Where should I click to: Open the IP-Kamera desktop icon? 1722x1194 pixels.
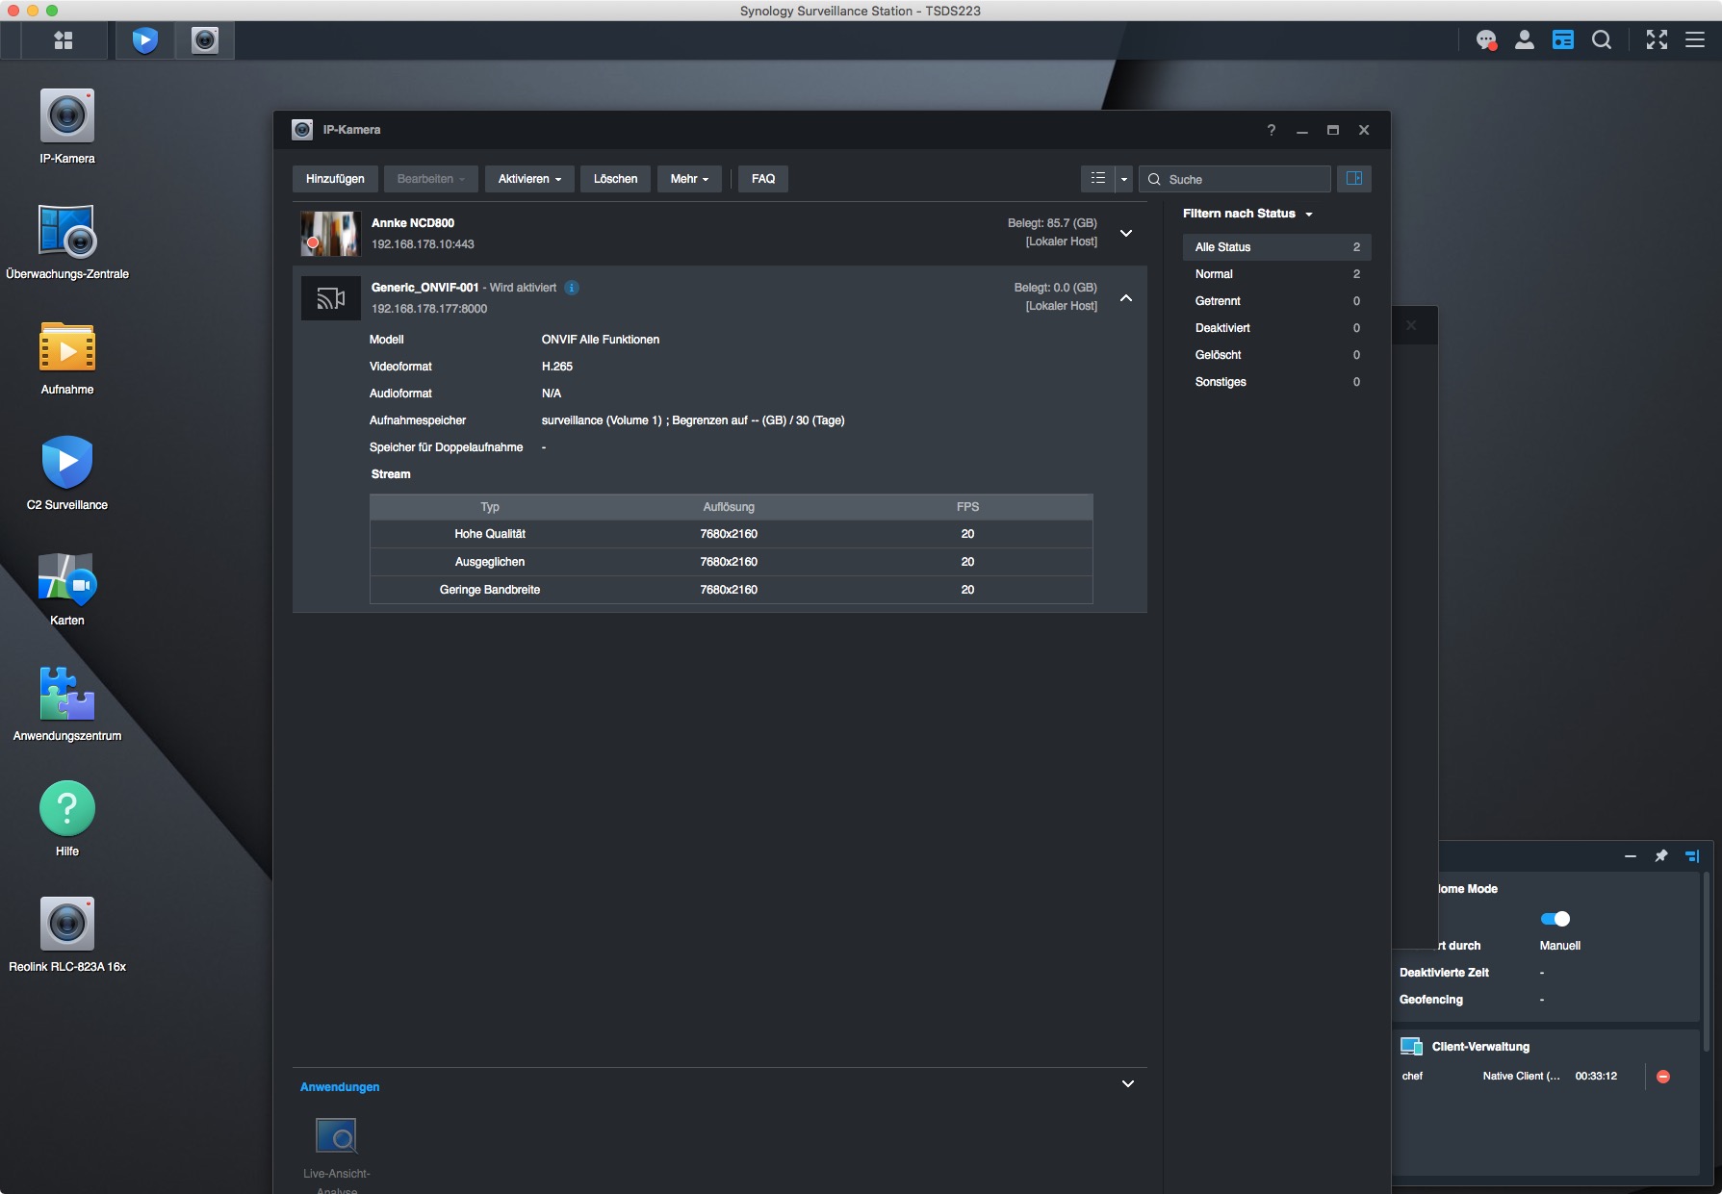pos(67,126)
